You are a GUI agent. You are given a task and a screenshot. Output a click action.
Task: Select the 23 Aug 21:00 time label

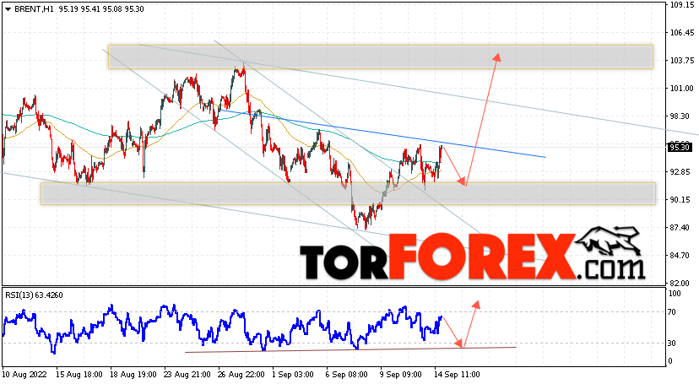(x=187, y=375)
